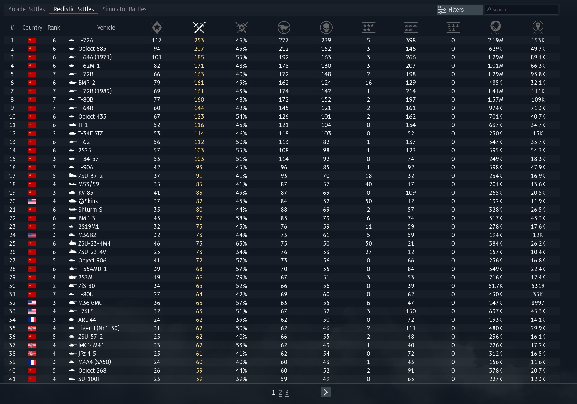Click the USSR flag in the T-72A row
The width and height of the screenshot is (577, 404).
click(x=32, y=40)
